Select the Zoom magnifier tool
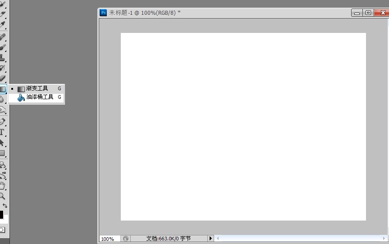The image size is (389, 244). (3, 196)
